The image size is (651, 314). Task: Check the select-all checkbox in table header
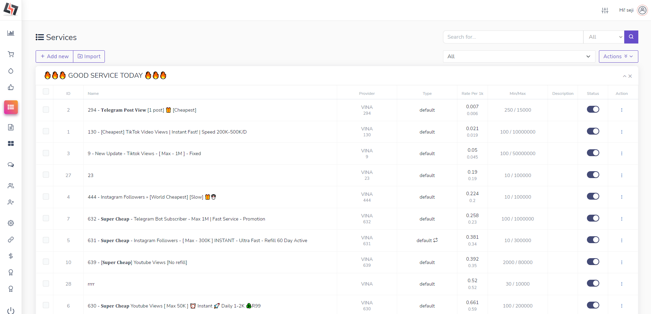pyautogui.click(x=46, y=91)
